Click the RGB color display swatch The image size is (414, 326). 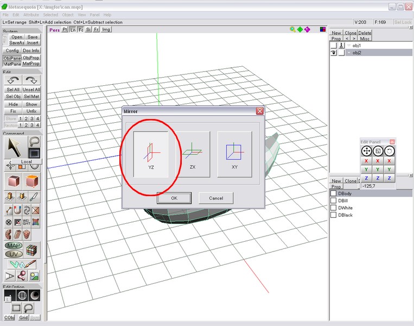click(322, 30)
